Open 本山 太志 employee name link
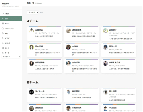The width and height of the screenshot is (143, 112). pyautogui.click(x=113, y=108)
